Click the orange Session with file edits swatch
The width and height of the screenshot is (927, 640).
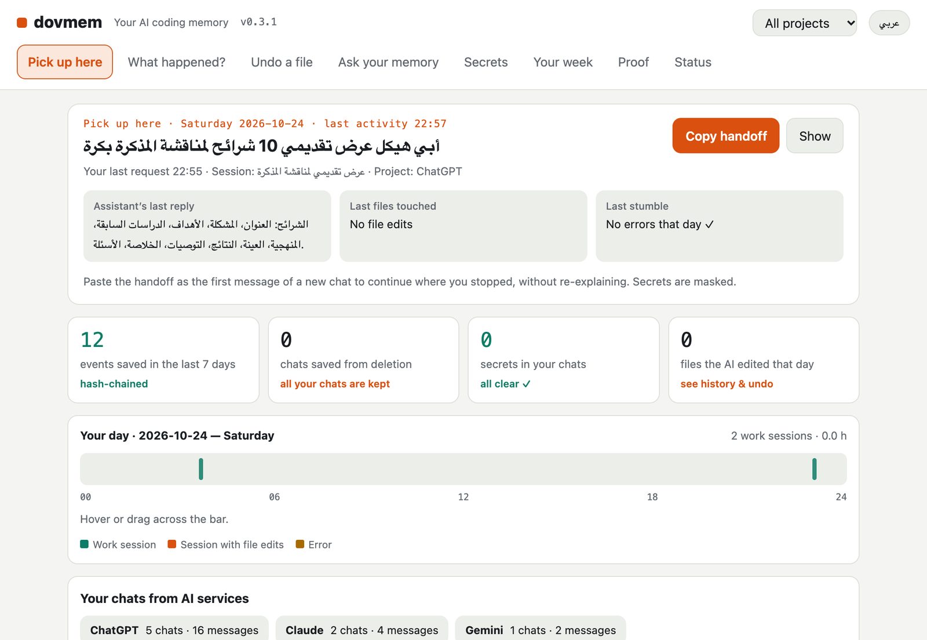point(171,544)
